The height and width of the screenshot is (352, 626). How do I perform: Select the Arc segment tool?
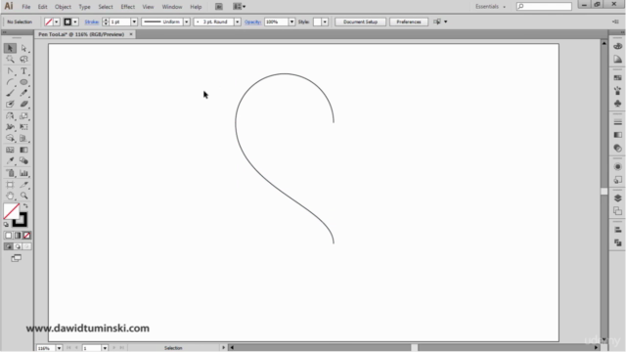[x=10, y=82]
